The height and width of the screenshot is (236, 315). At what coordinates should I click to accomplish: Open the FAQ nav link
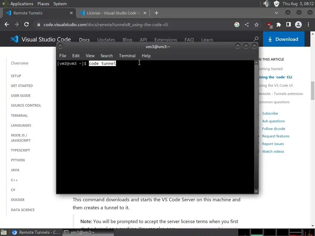tap(189, 40)
